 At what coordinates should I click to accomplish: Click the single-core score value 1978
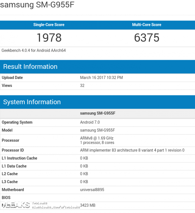49,38
